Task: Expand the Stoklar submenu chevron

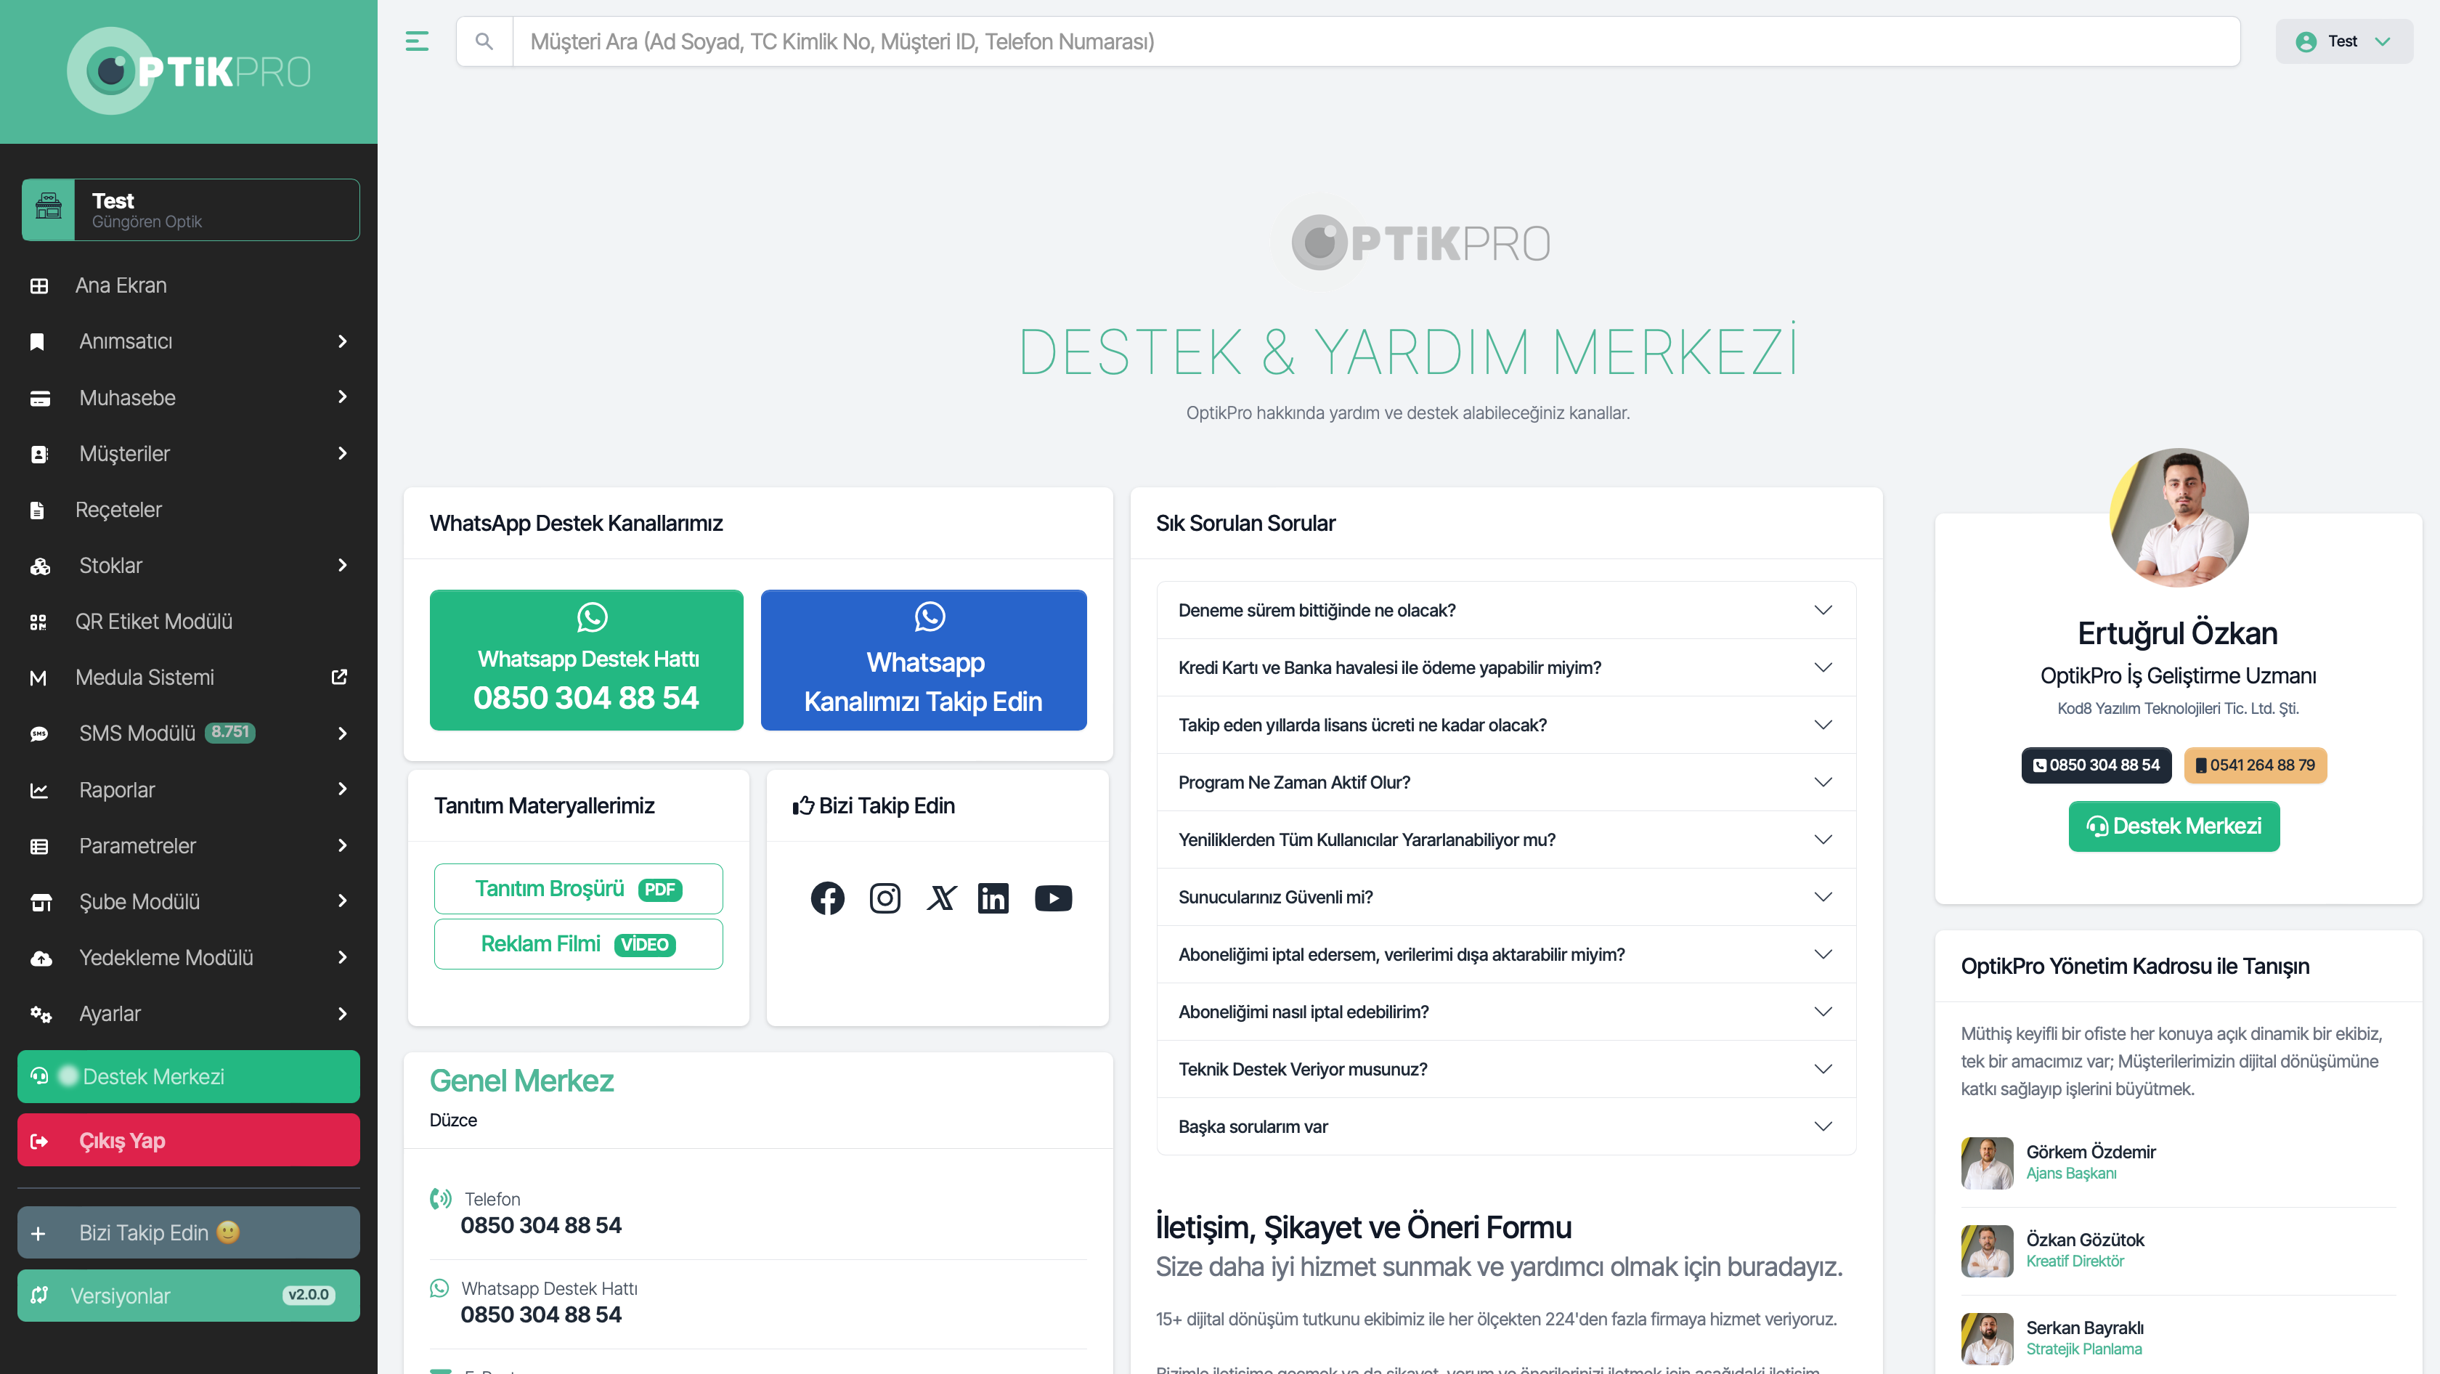Action: click(342, 565)
